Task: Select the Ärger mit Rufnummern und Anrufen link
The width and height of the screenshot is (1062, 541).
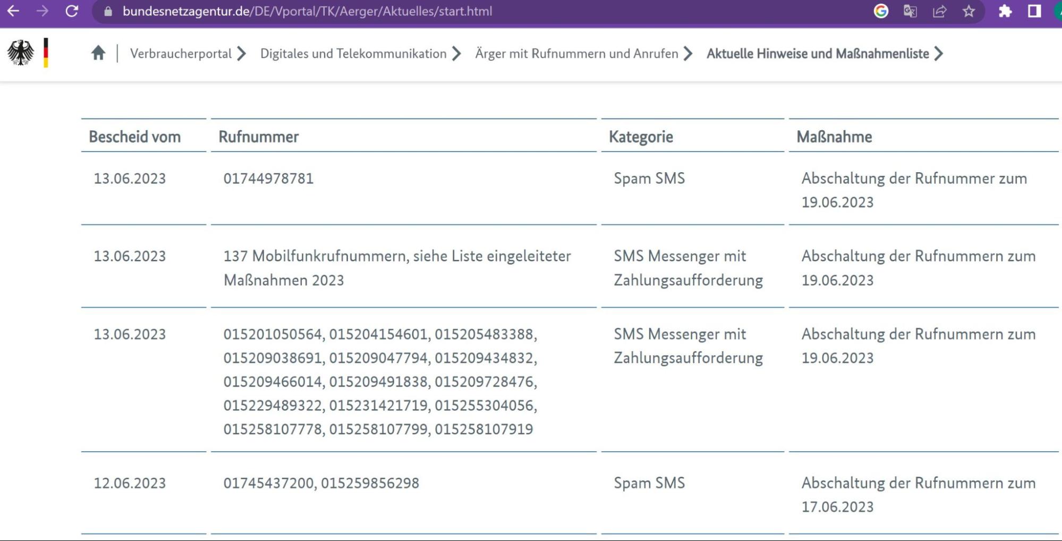Action: [577, 53]
